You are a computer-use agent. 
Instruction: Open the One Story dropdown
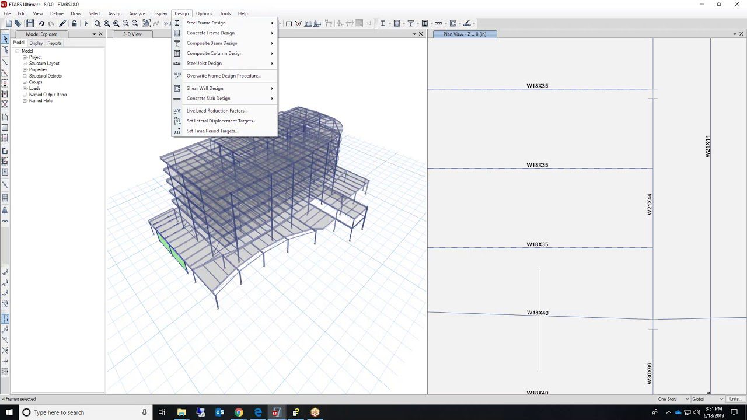coord(672,399)
